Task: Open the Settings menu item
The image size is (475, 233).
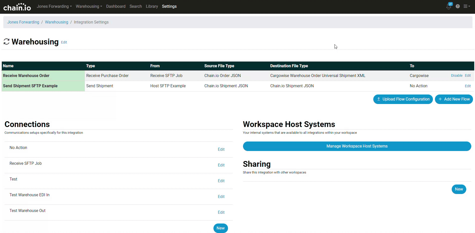Action: pyautogui.click(x=169, y=6)
